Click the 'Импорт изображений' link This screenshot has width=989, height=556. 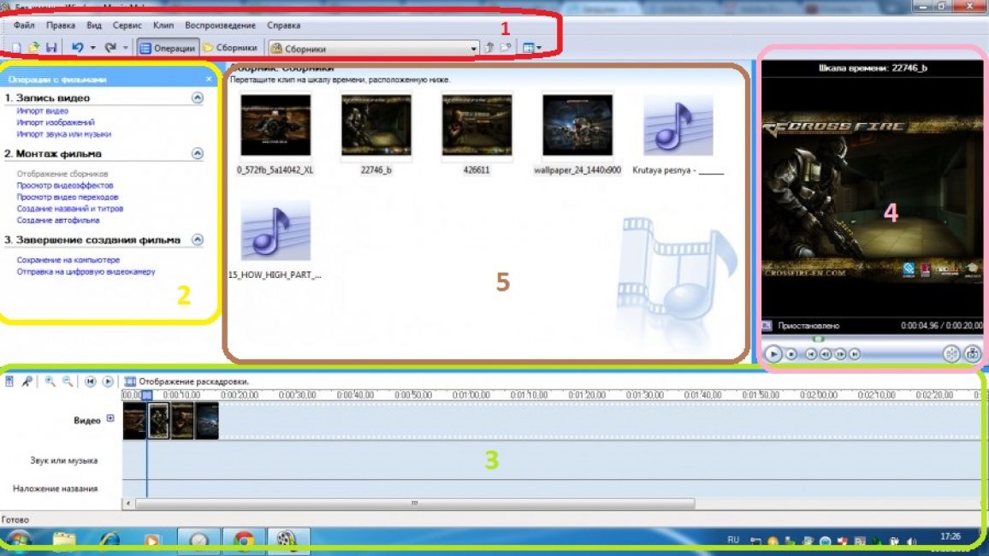coord(56,122)
